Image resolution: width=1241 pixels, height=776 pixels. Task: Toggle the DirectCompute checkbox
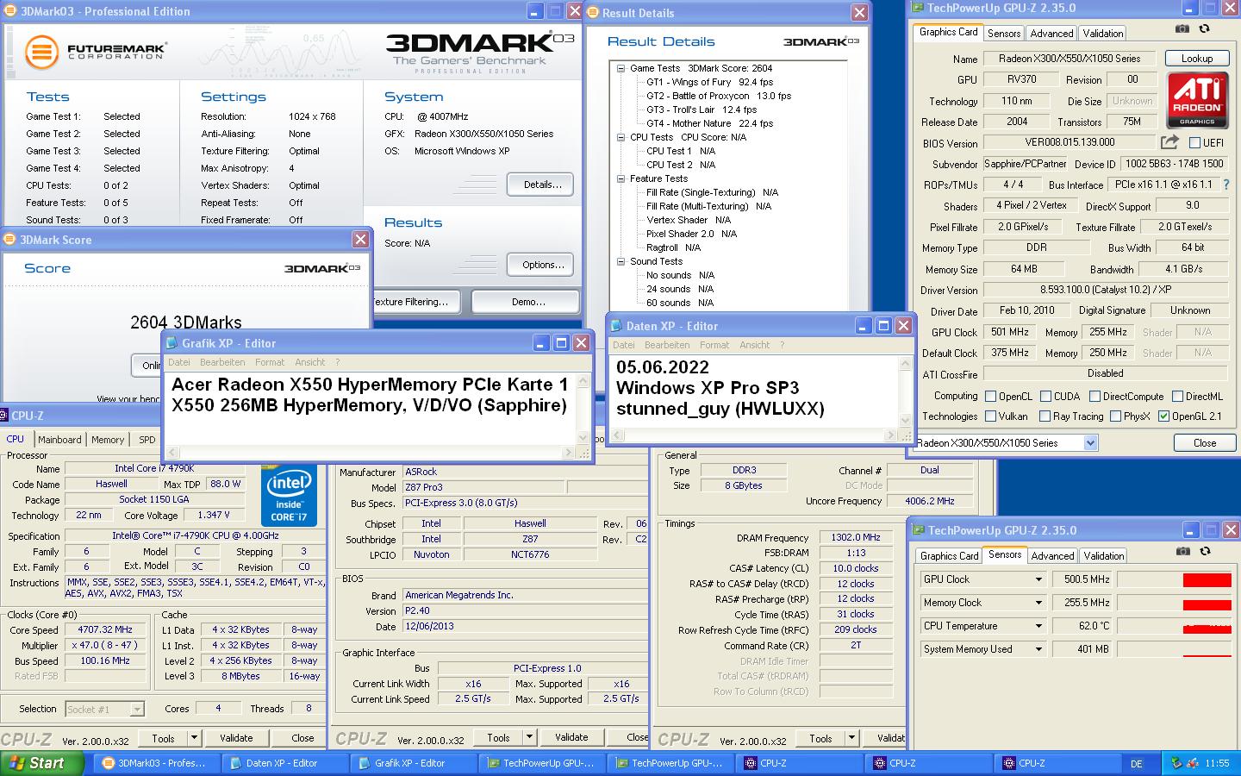point(1094,397)
